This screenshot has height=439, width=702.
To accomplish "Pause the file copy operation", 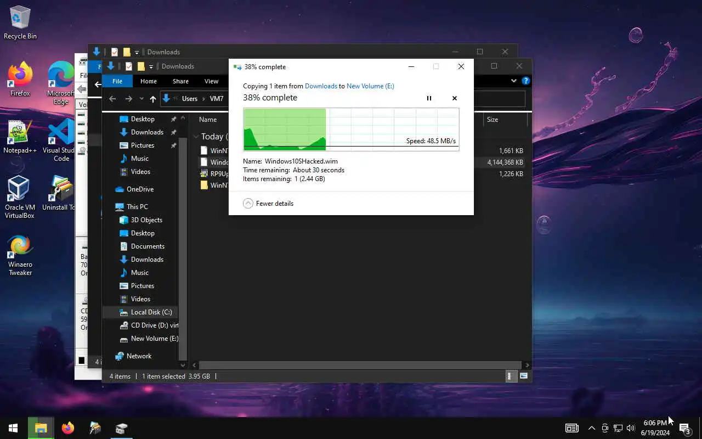I will click(x=429, y=98).
